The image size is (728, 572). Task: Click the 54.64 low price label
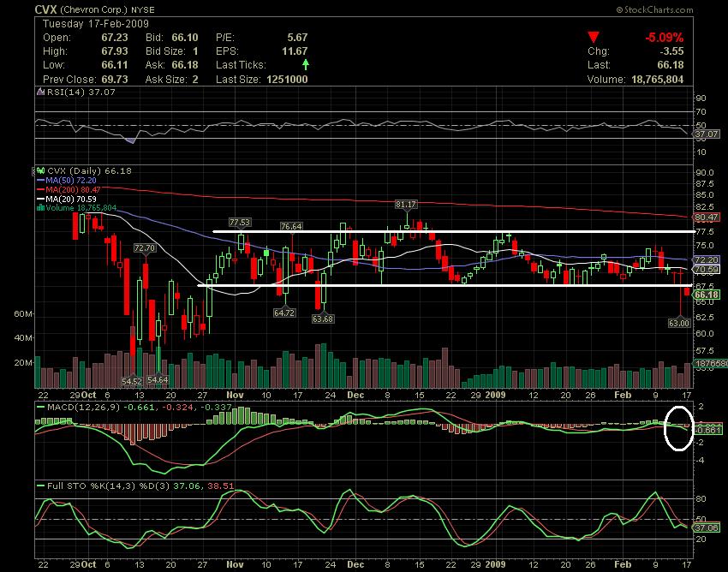158,380
